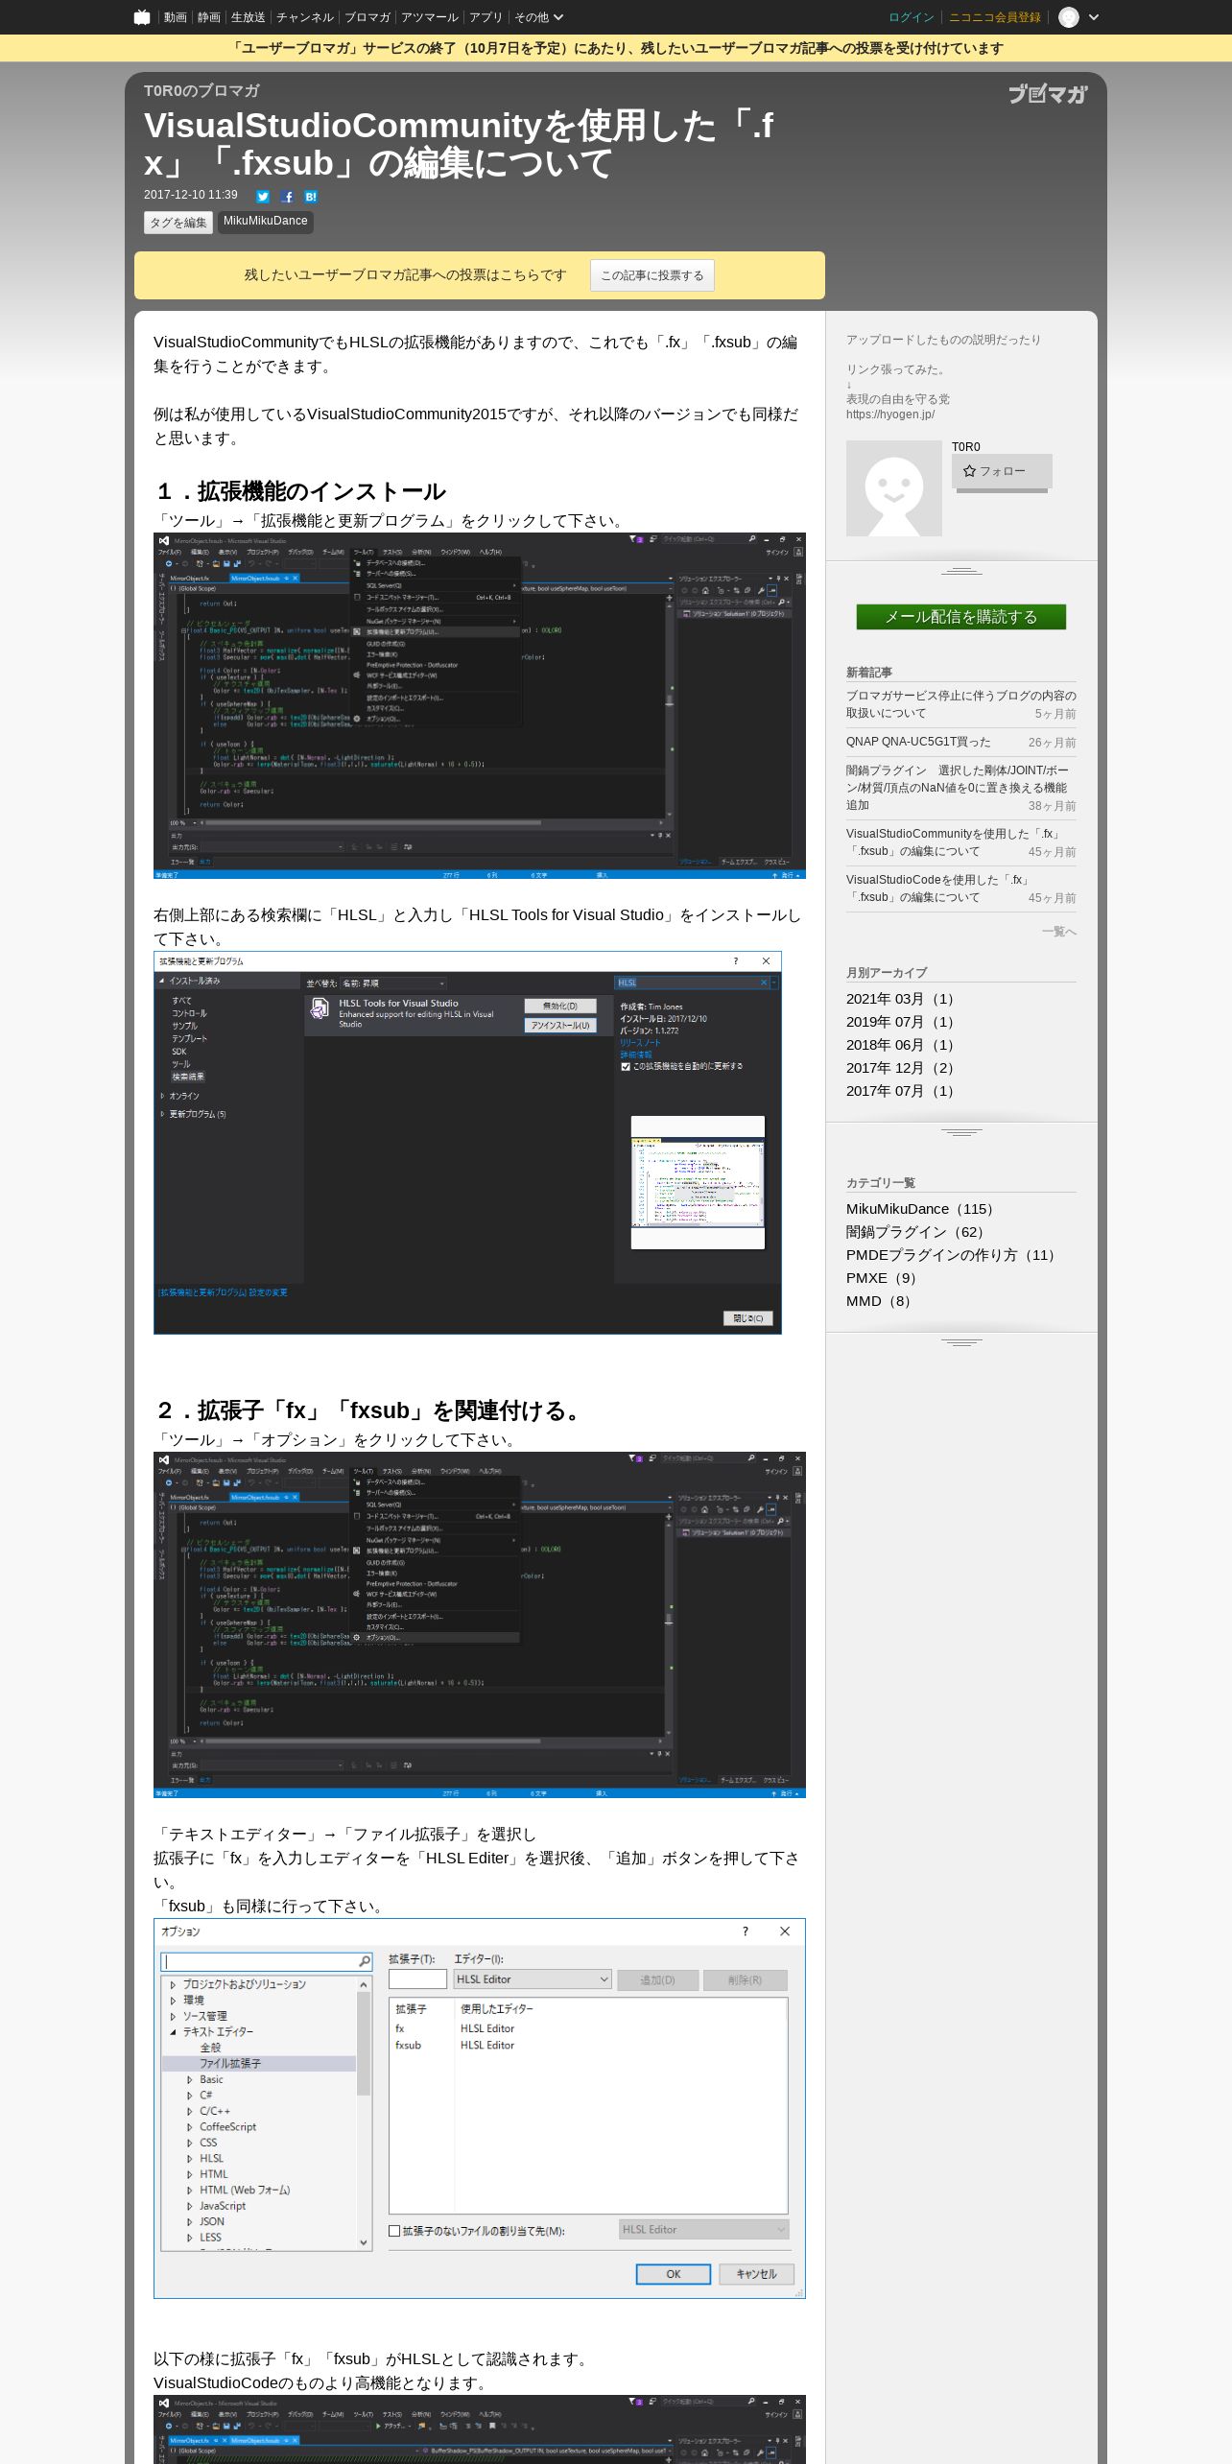Screen dimensions: 1232x2464
Task: Click OK in オプション dialog
Action: pos(674,2274)
